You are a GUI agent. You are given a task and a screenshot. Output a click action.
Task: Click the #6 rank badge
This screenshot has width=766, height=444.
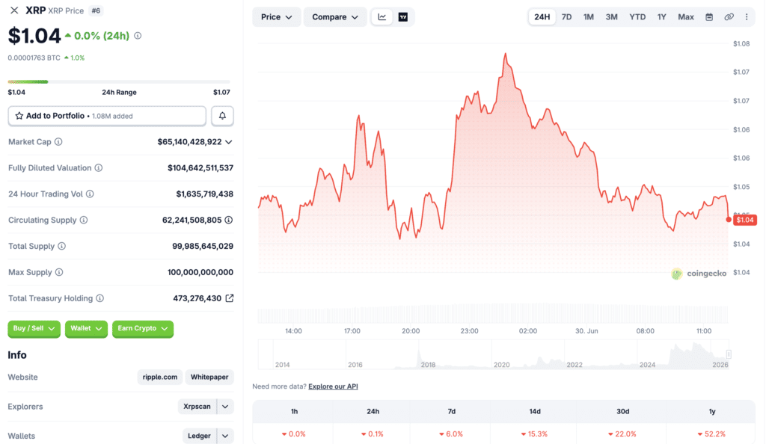click(x=96, y=10)
